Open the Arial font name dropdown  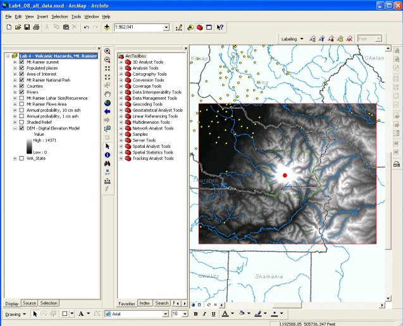166,314
